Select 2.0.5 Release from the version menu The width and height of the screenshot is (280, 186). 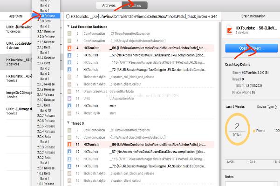[x=46, y=126]
